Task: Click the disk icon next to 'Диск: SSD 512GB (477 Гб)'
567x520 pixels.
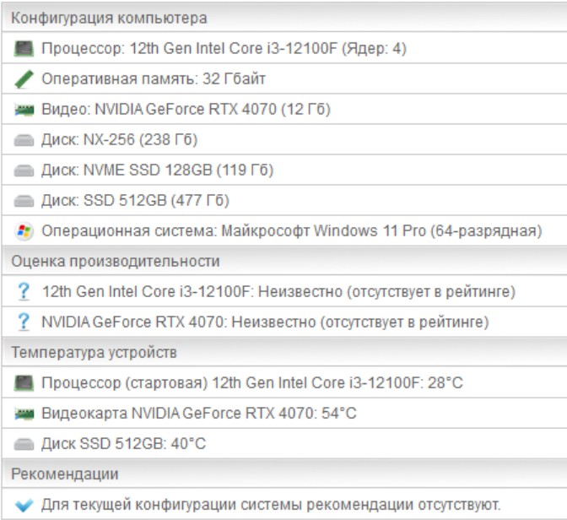Action: (24, 201)
